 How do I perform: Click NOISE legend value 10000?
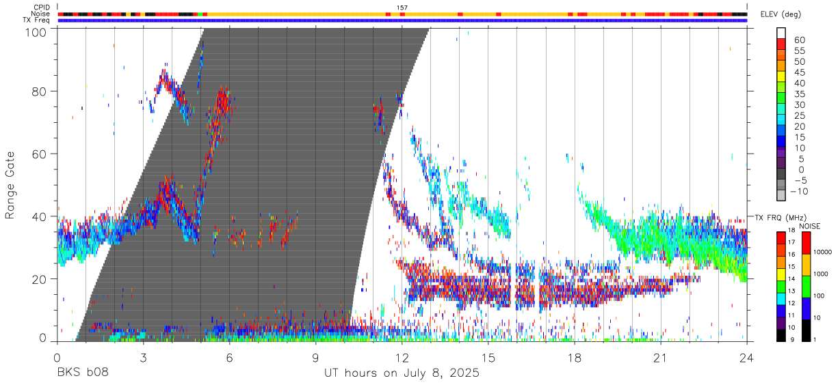824,252
